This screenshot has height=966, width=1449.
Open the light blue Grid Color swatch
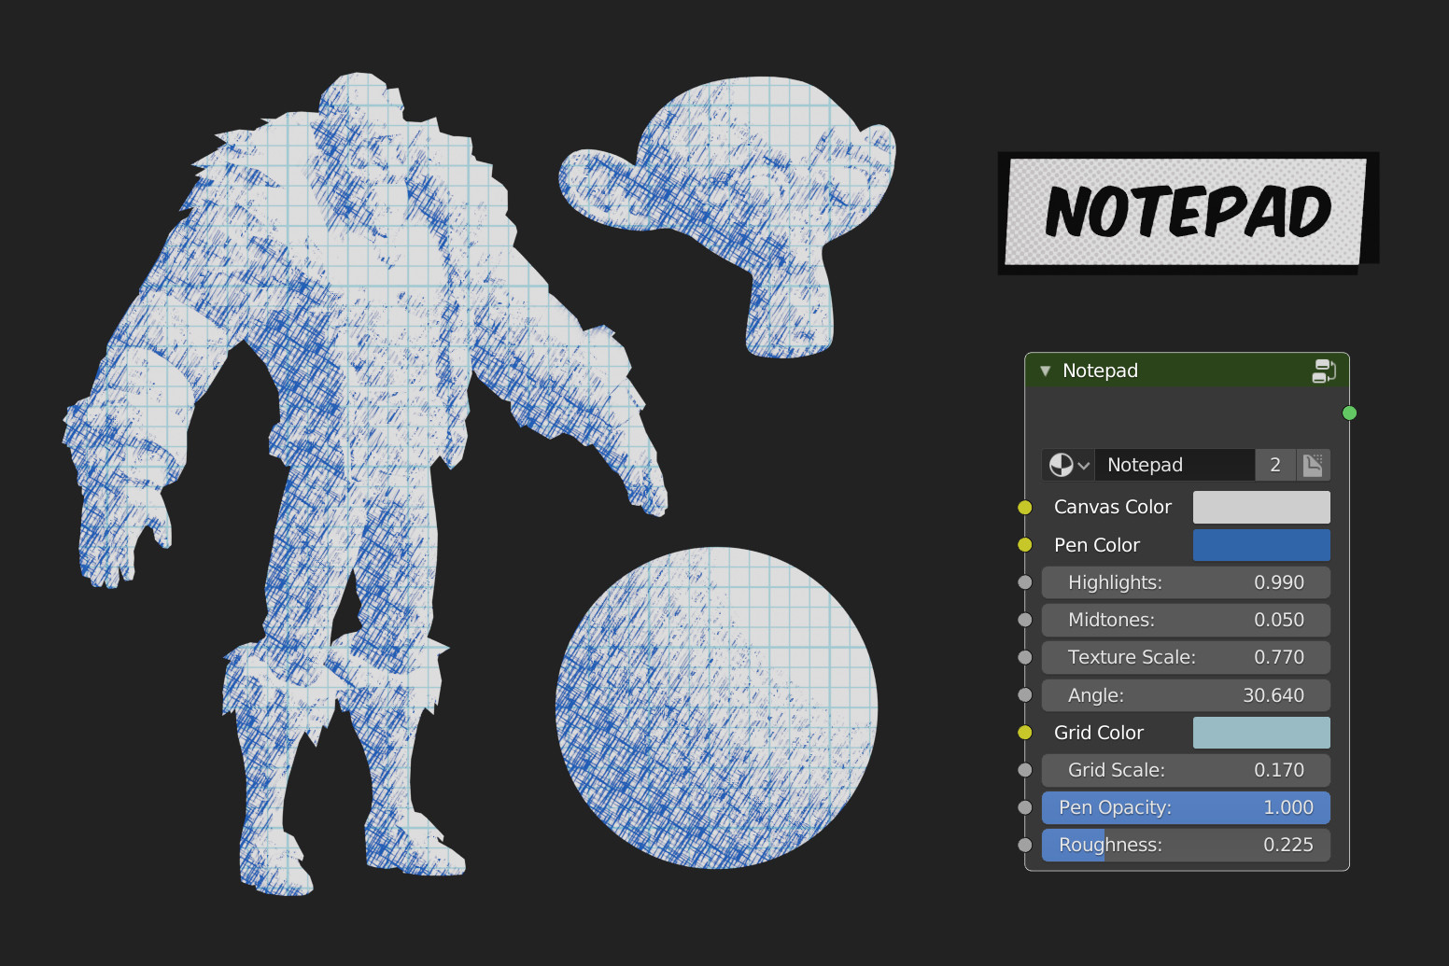coord(1261,733)
